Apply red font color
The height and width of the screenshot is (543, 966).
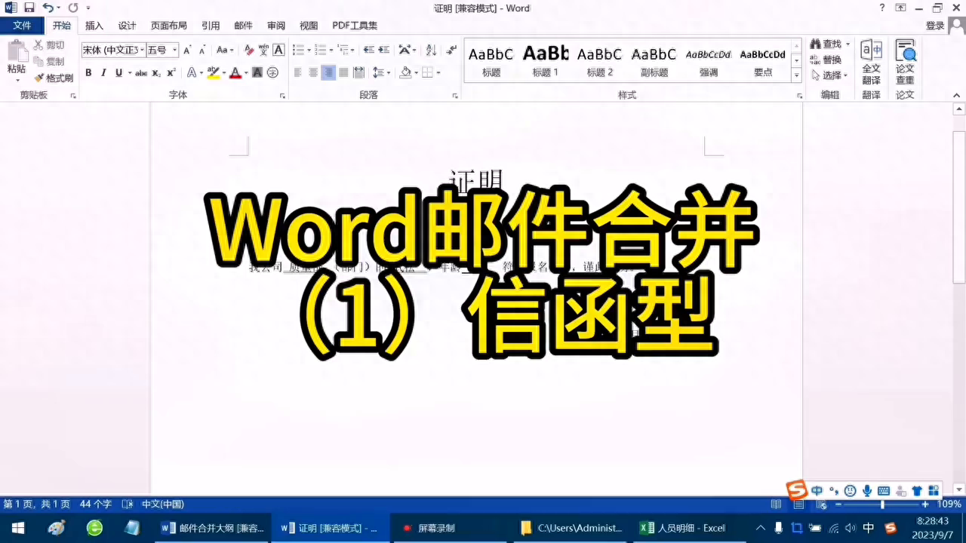point(235,72)
